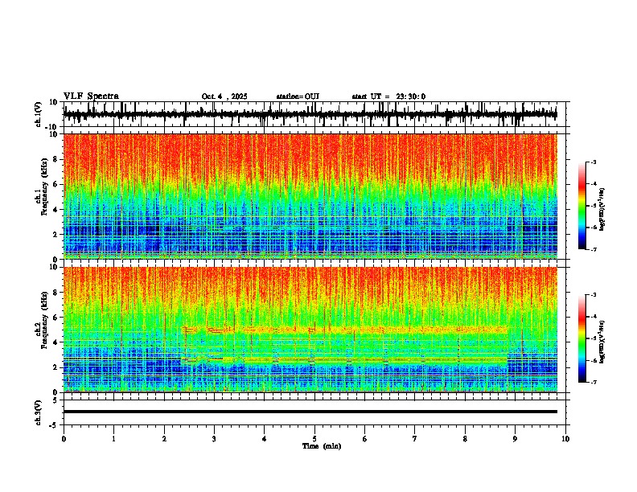The width and height of the screenshot is (637, 492).
Task: Click the "0" tick on the Time axis
Action: [x=64, y=439]
